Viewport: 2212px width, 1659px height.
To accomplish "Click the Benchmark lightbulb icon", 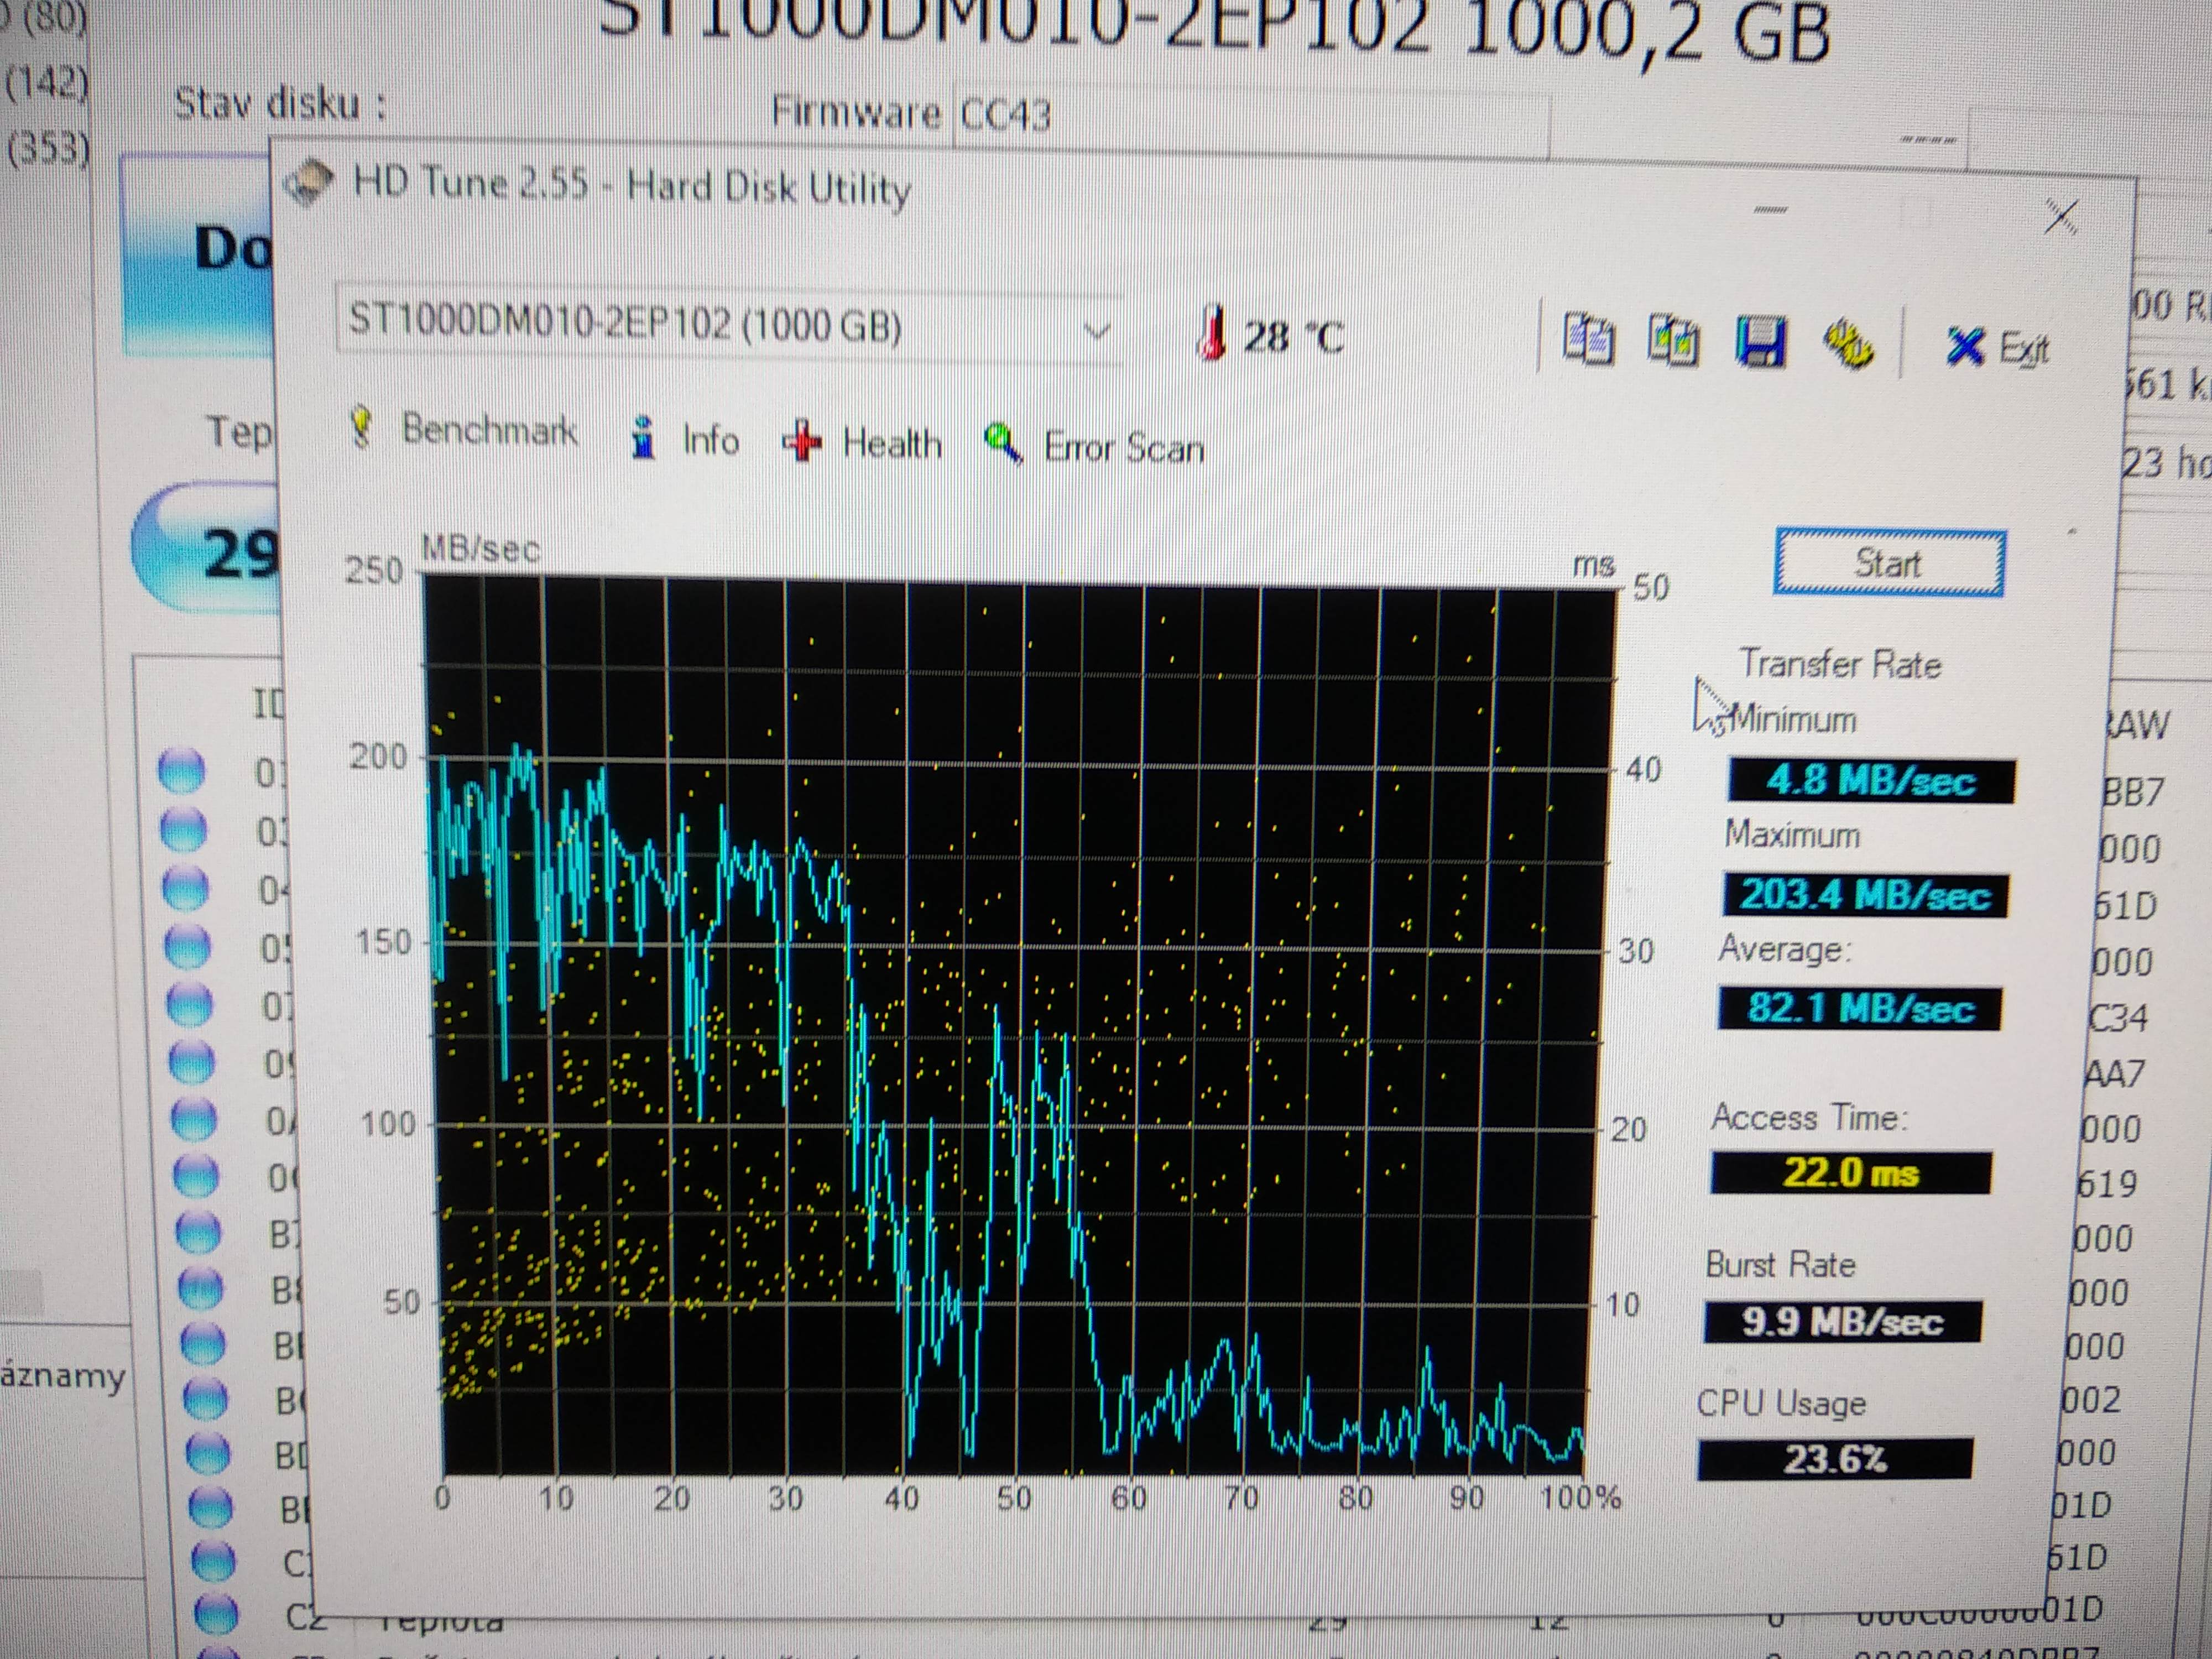I will point(362,428).
